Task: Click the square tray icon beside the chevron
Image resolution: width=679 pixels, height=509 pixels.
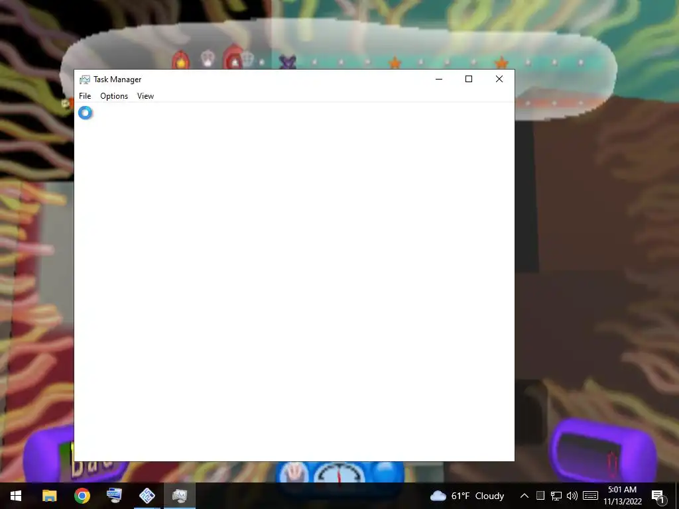Action: pyautogui.click(x=540, y=496)
